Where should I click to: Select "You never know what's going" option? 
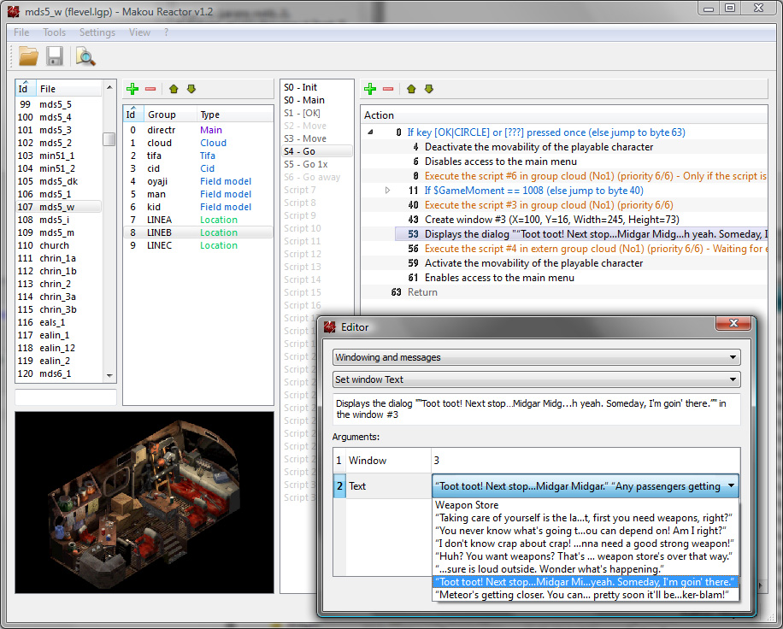pyautogui.click(x=586, y=531)
